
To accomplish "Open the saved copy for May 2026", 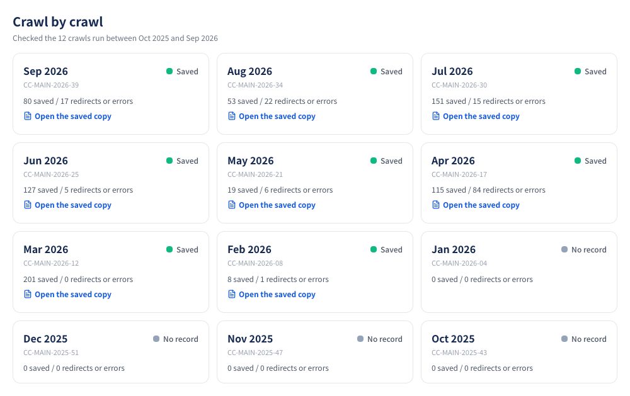I will (x=272, y=205).
